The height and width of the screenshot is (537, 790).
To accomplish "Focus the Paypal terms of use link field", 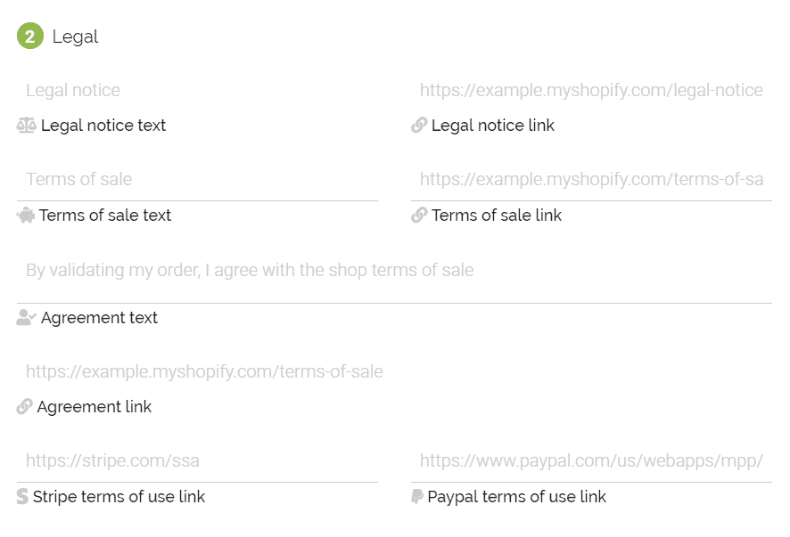I will pyautogui.click(x=591, y=461).
